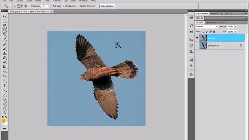249x140 pixels.
Task: Expand the toolbox double-arrow header
Action: point(2,11)
